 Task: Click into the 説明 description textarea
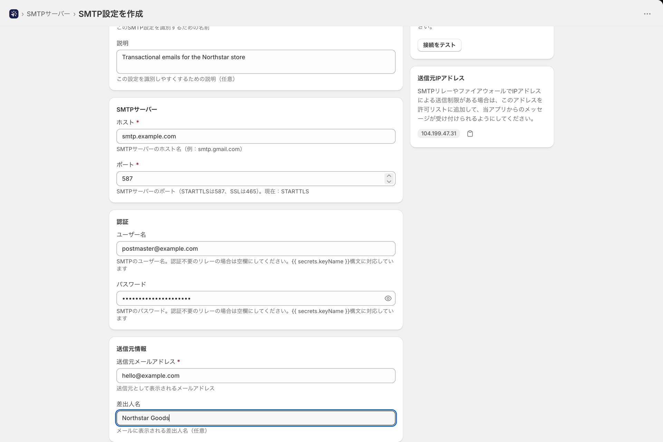[x=256, y=62]
